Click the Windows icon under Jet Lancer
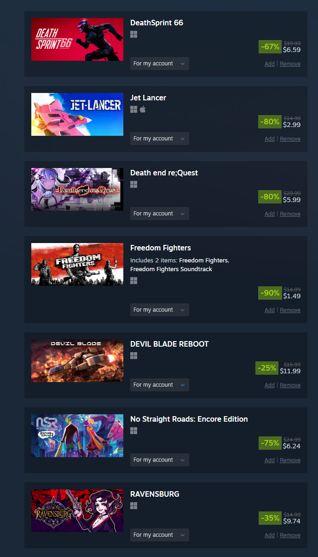This screenshot has width=318, height=557. click(134, 109)
